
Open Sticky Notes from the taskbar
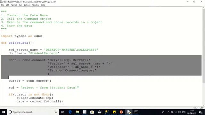(114, 112)
